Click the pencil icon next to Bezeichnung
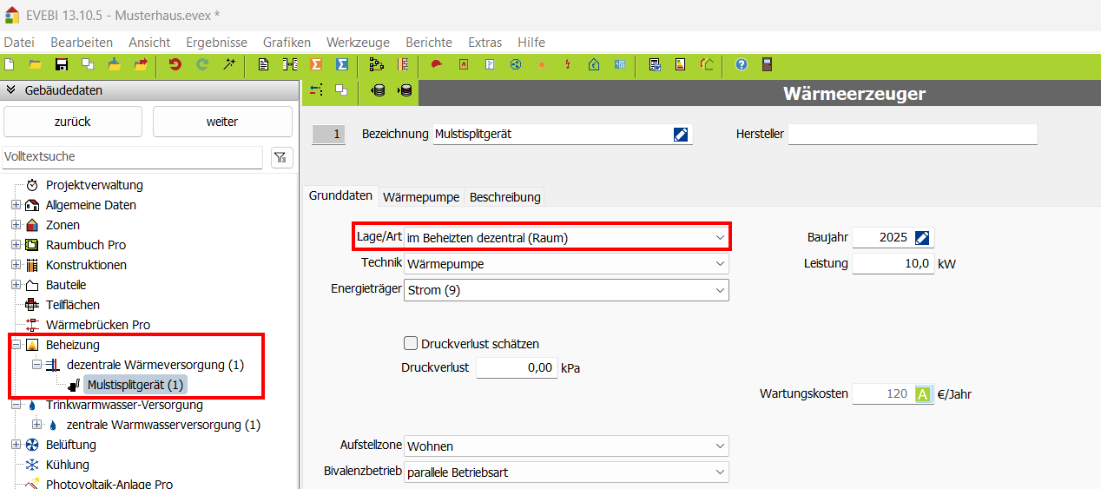 [681, 134]
